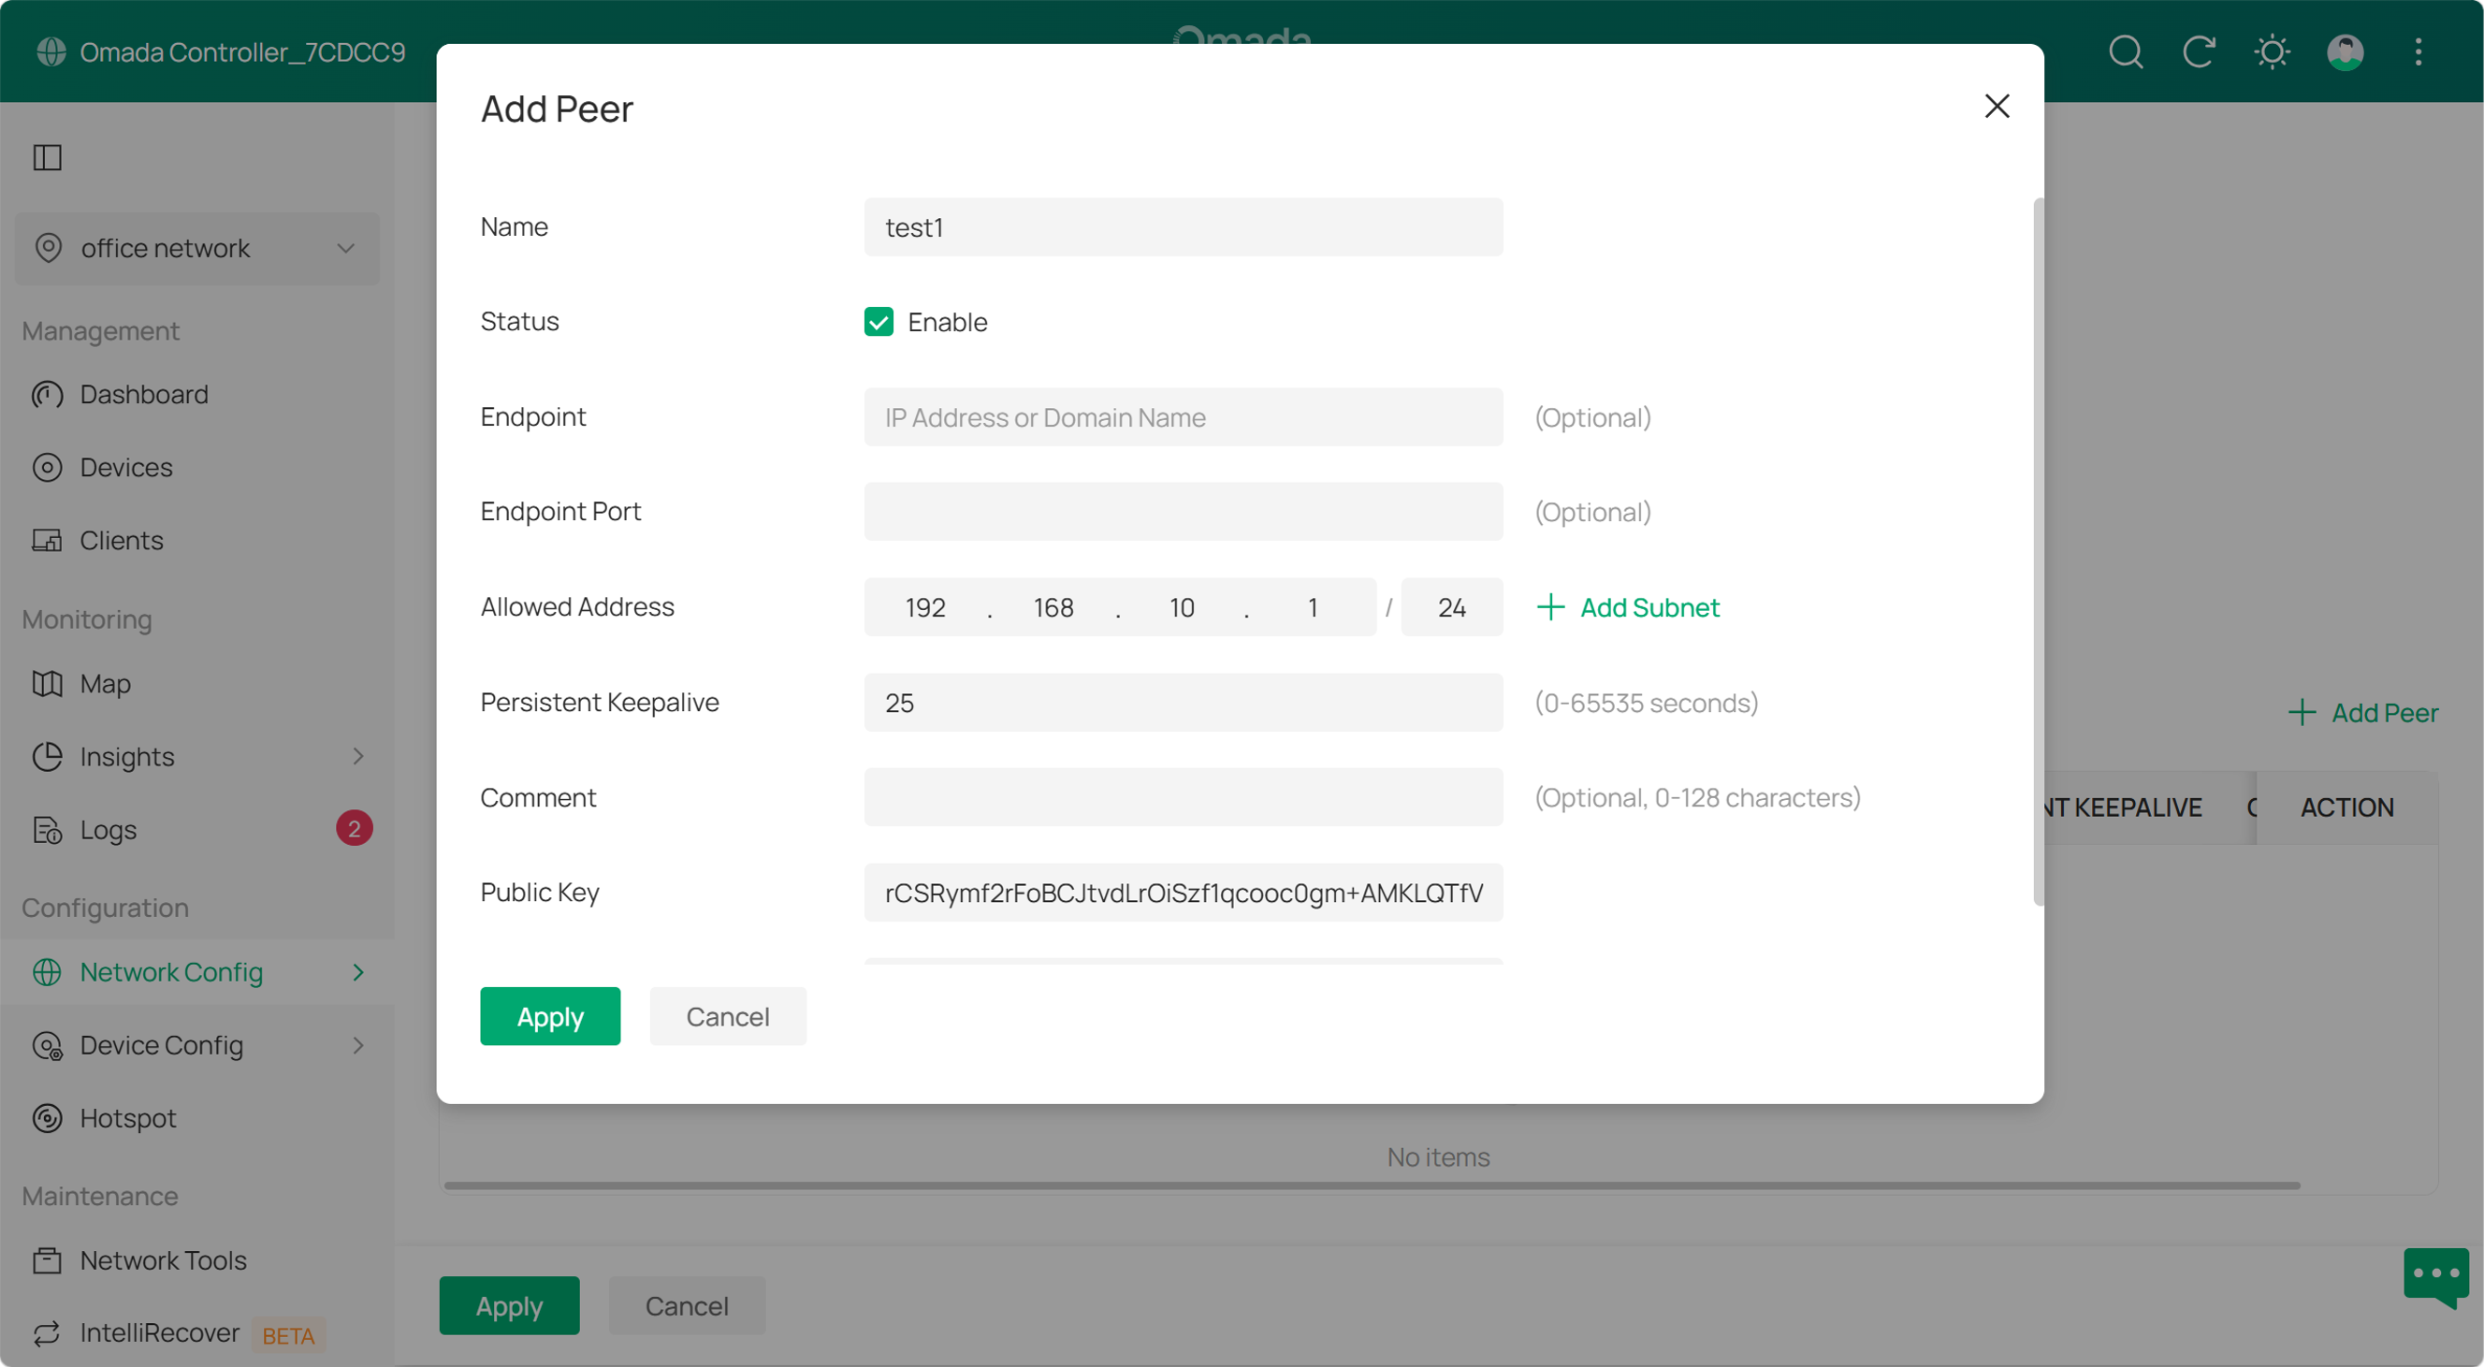Click the Devices icon in sidebar

point(48,468)
